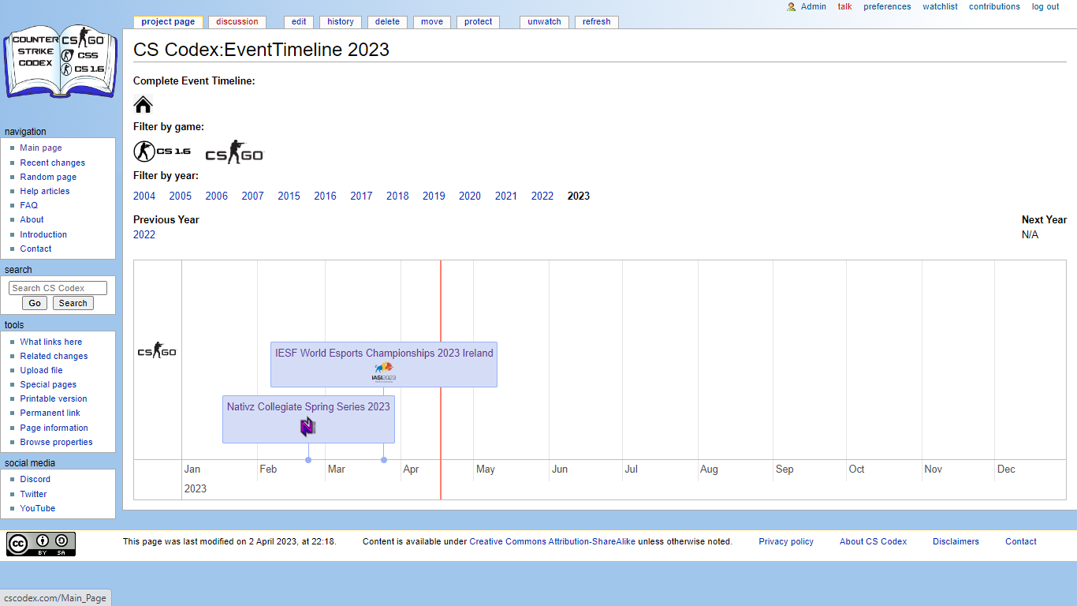Click the Search CS Codex input field
Image resolution: width=1077 pixels, height=606 pixels.
58,288
